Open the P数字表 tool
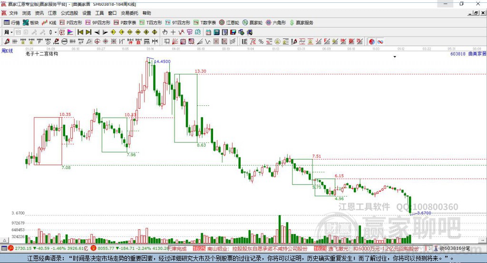This screenshot has height=263, width=487. 125,23
